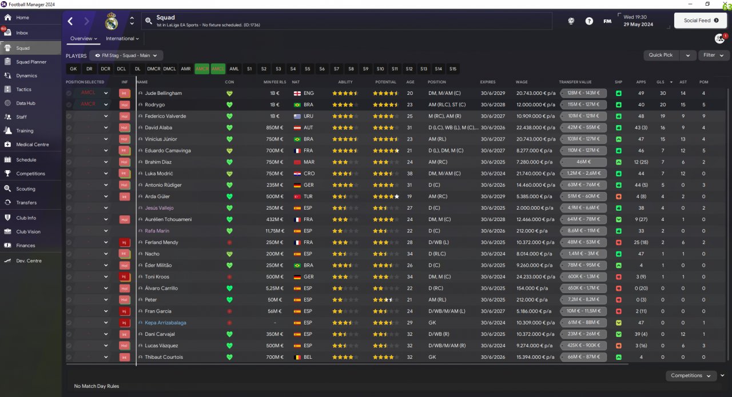This screenshot has width=732, height=397.
Task: Select the S1 substitute slot tab
Action: point(249,69)
